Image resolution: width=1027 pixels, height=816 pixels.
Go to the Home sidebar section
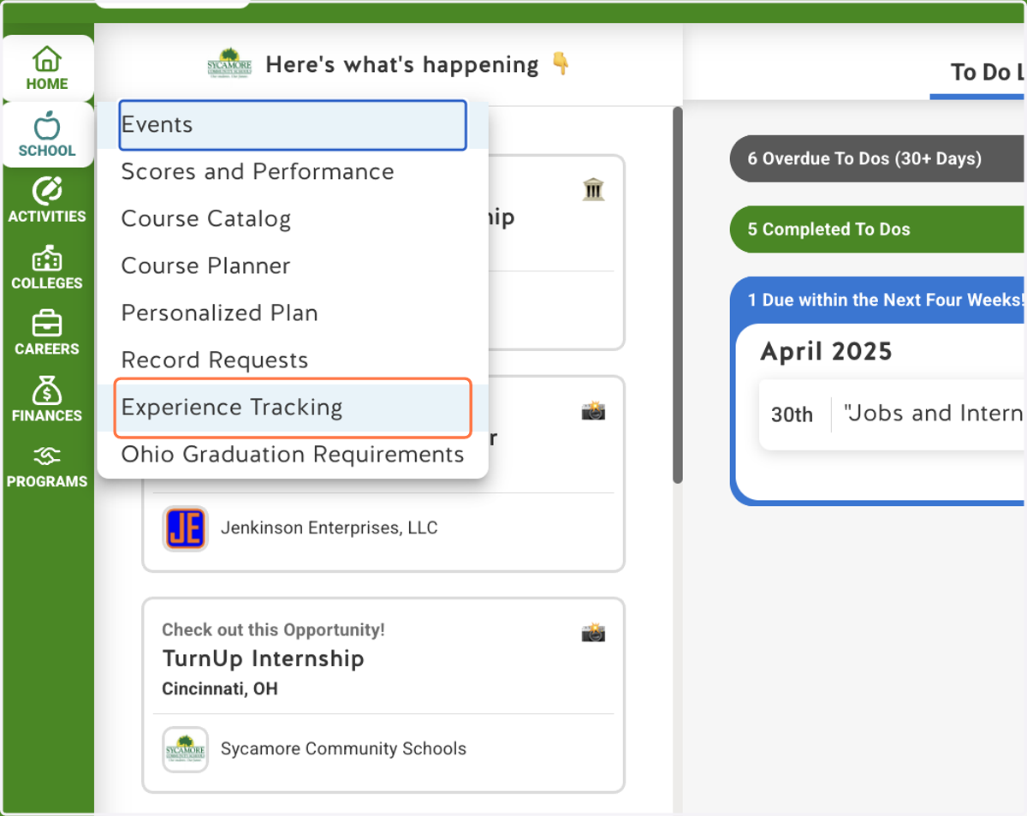(47, 68)
